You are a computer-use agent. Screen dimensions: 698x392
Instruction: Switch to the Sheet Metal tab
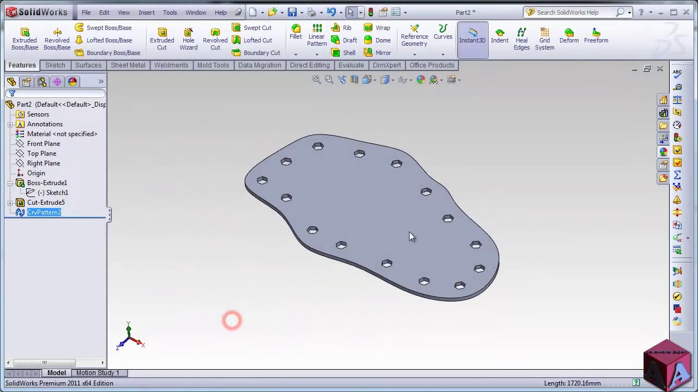click(x=128, y=65)
